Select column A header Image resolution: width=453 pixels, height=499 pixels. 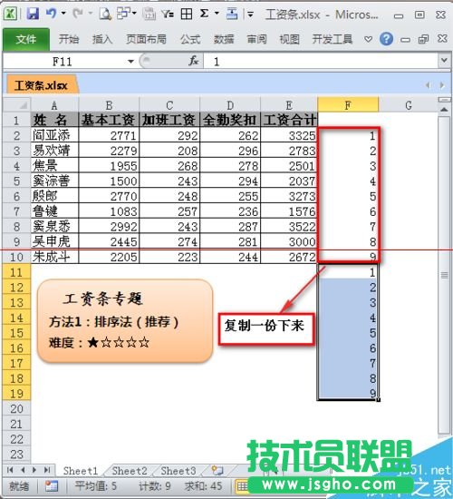pos(54,105)
